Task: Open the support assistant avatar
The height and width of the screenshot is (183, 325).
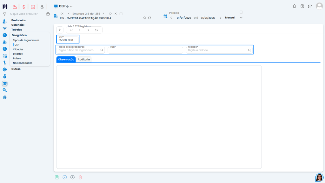Action: [x=319, y=178]
